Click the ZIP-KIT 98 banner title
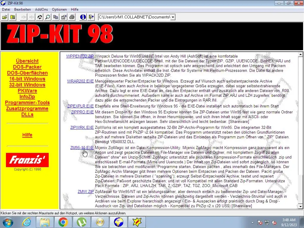The height and width of the screenshot is (228, 304). (60, 34)
